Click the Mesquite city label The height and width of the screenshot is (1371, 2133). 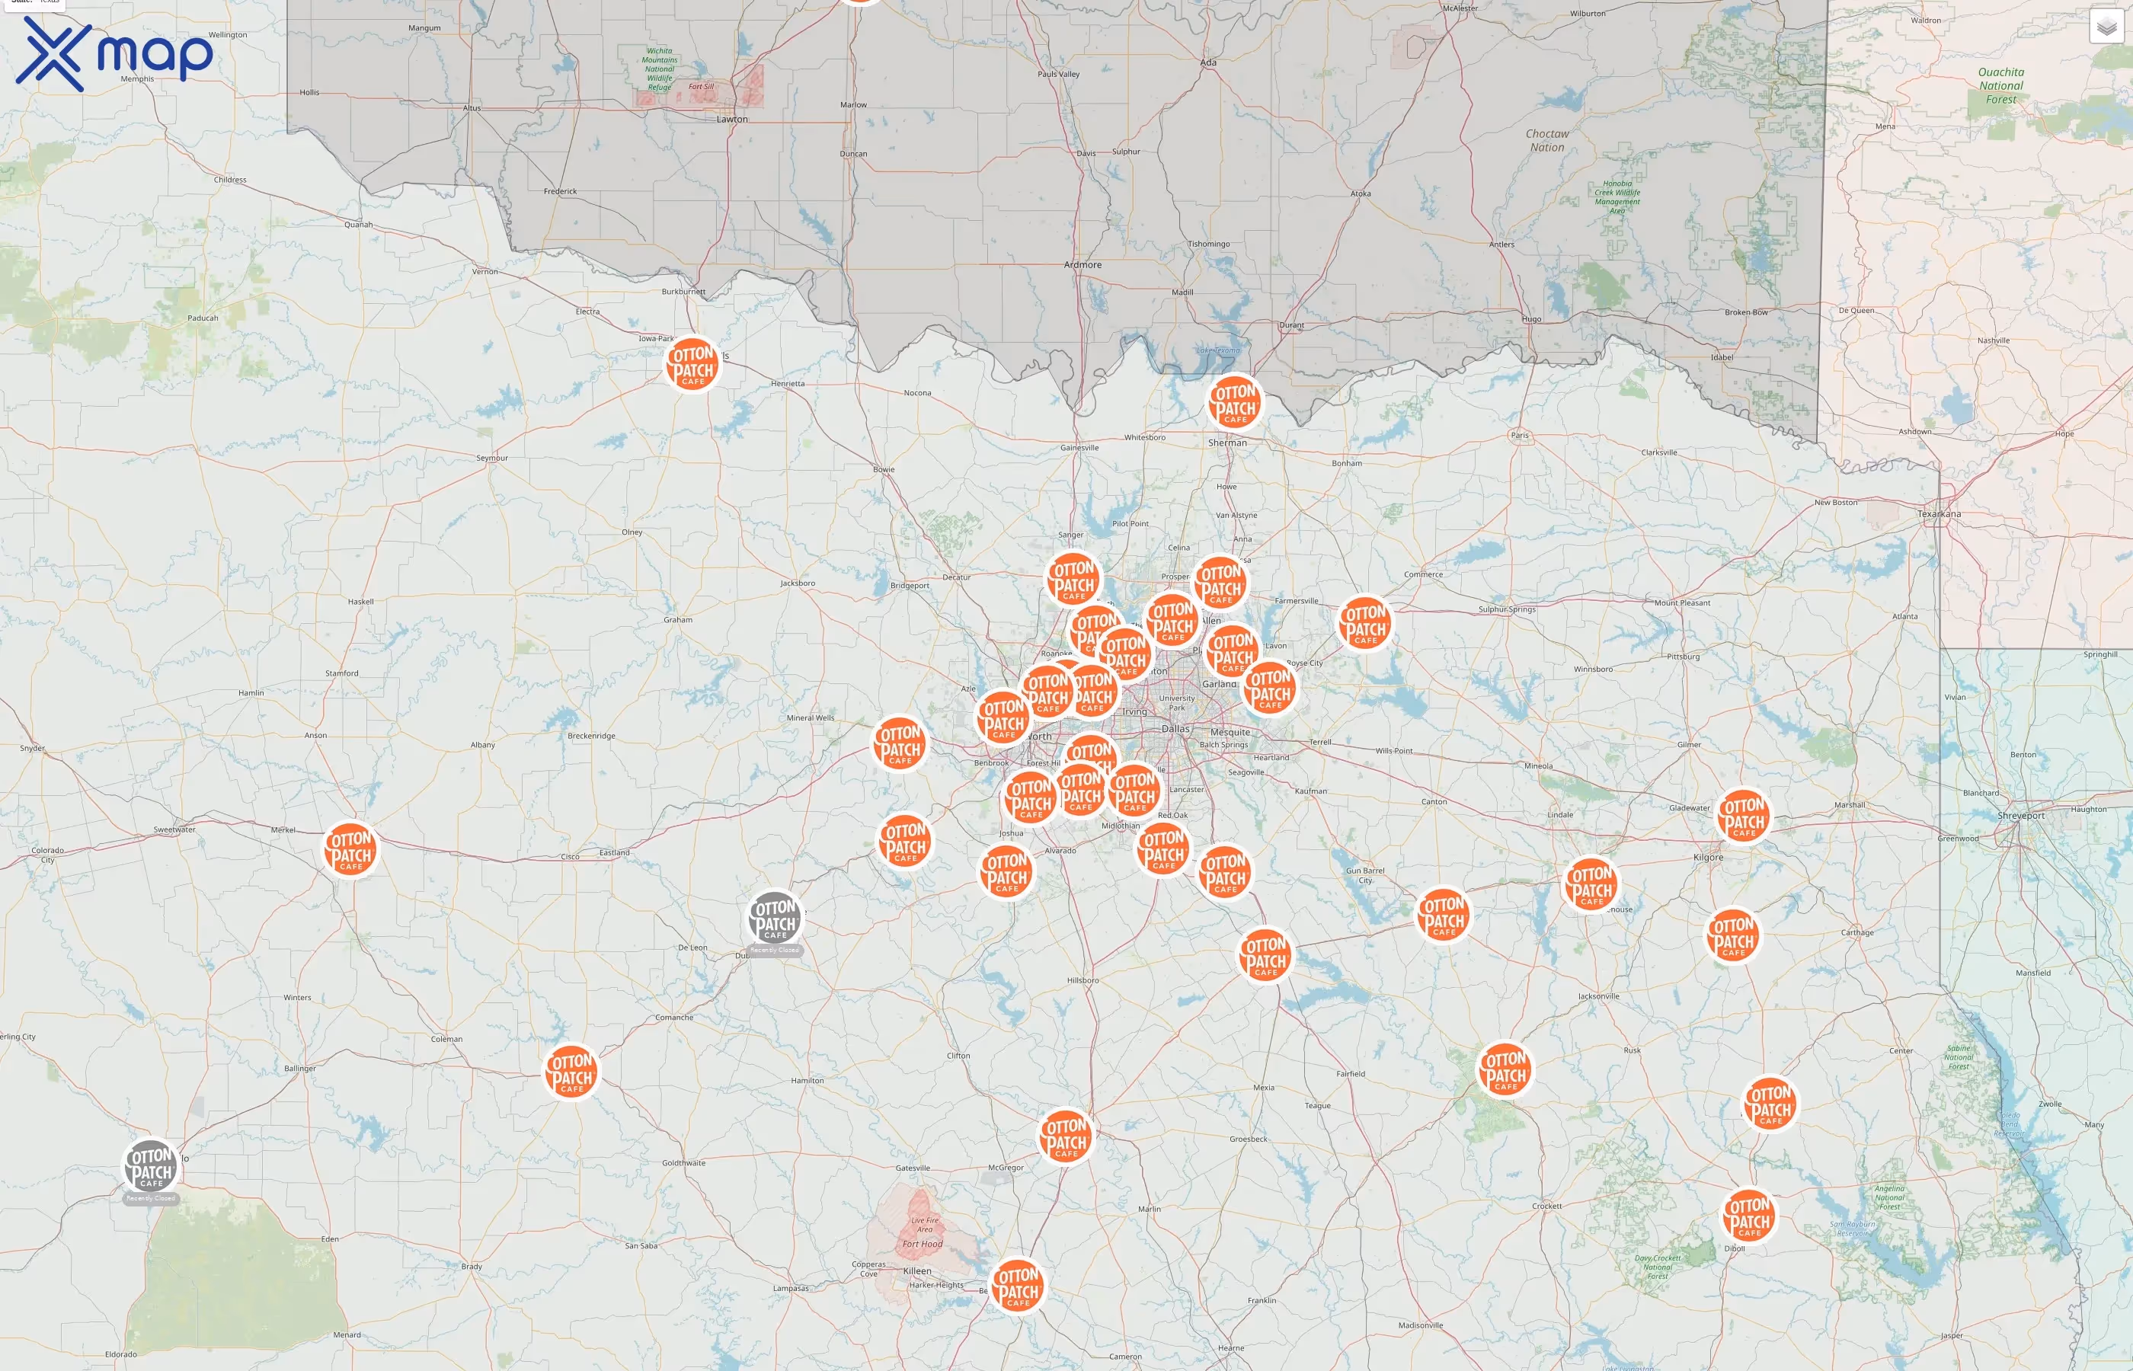click(1230, 732)
